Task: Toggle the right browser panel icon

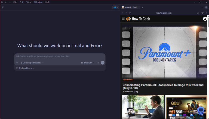Action: tap(206, 7)
